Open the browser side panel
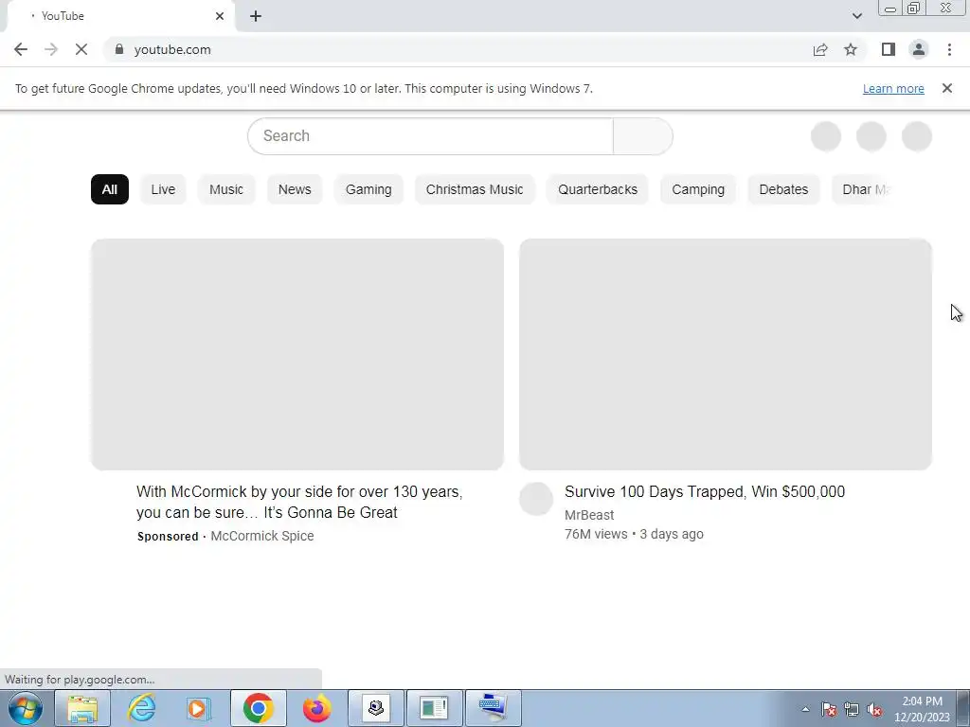 (x=889, y=49)
